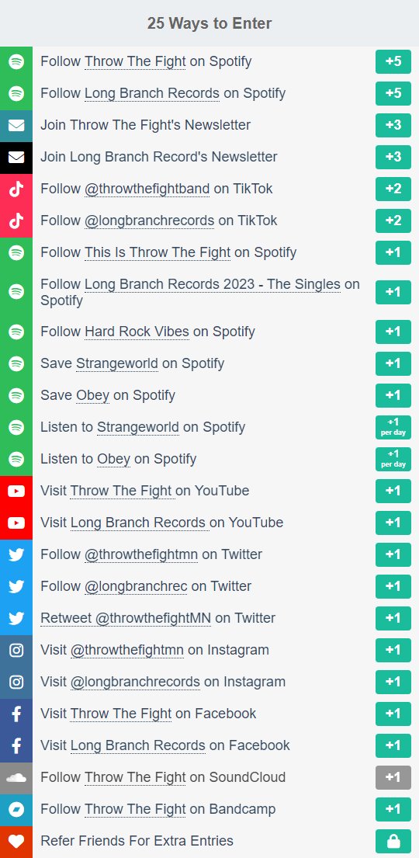Click TikTok icon next to @throwthefightband
Image resolution: width=419 pixels, height=858 pixels.
tap(16, 189)
